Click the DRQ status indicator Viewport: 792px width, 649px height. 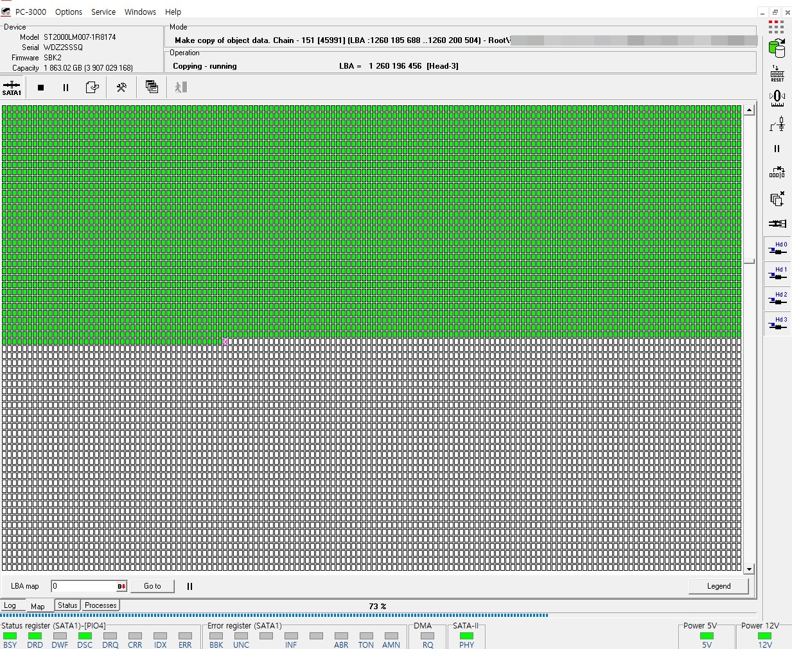pyautogui.click(x=110, y=636)
